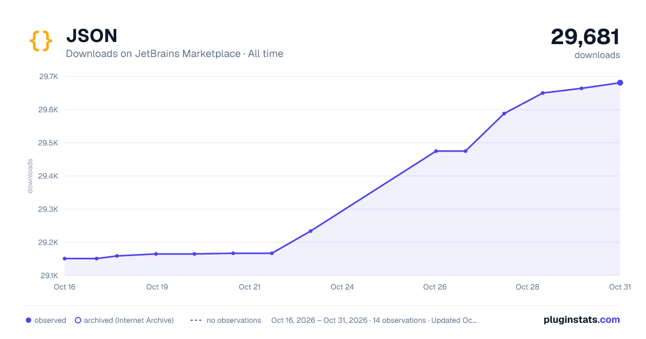Click the data point above Oct 26 label
This screenshot has width=646, height=339.
pyautogui.click(x=436, y=151)
